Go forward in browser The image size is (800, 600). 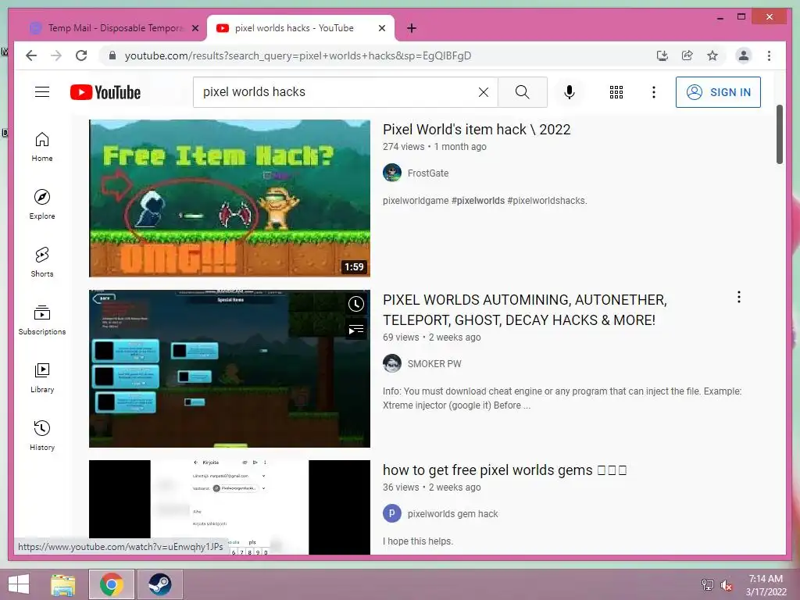pos(56,55)
